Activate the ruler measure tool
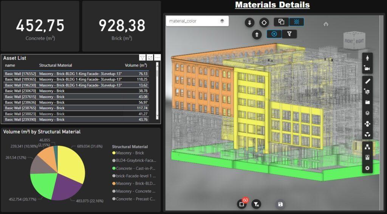The width and height of the screenshot is (387, 214). click(367, 81)
